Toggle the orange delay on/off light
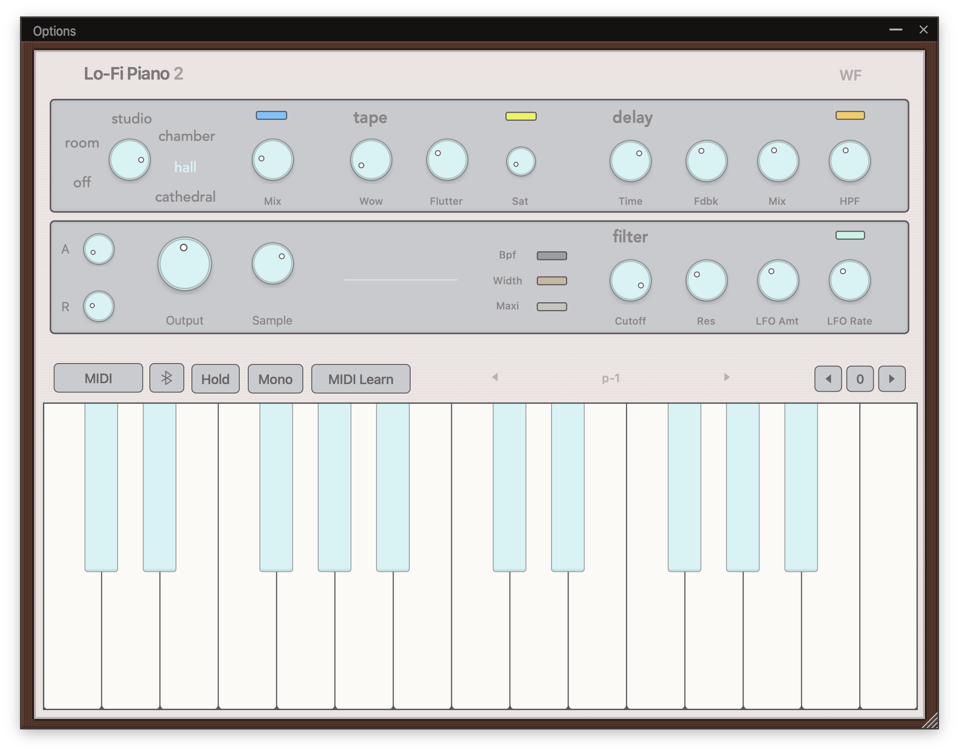 click(x=850, y=115)
